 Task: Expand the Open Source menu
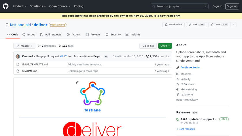click(x=60, y=6)
